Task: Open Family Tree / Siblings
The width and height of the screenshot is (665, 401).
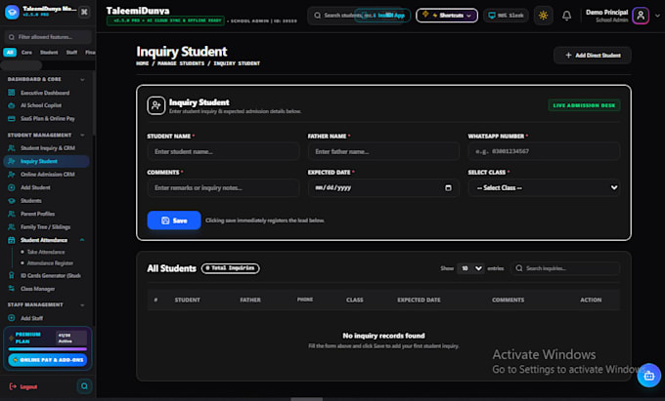Action: tap(45, 226)
